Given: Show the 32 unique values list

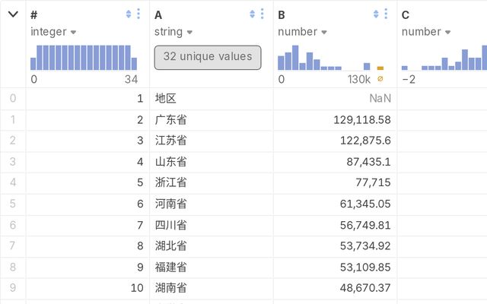Looking at the screenshot, I should (208, 58).
